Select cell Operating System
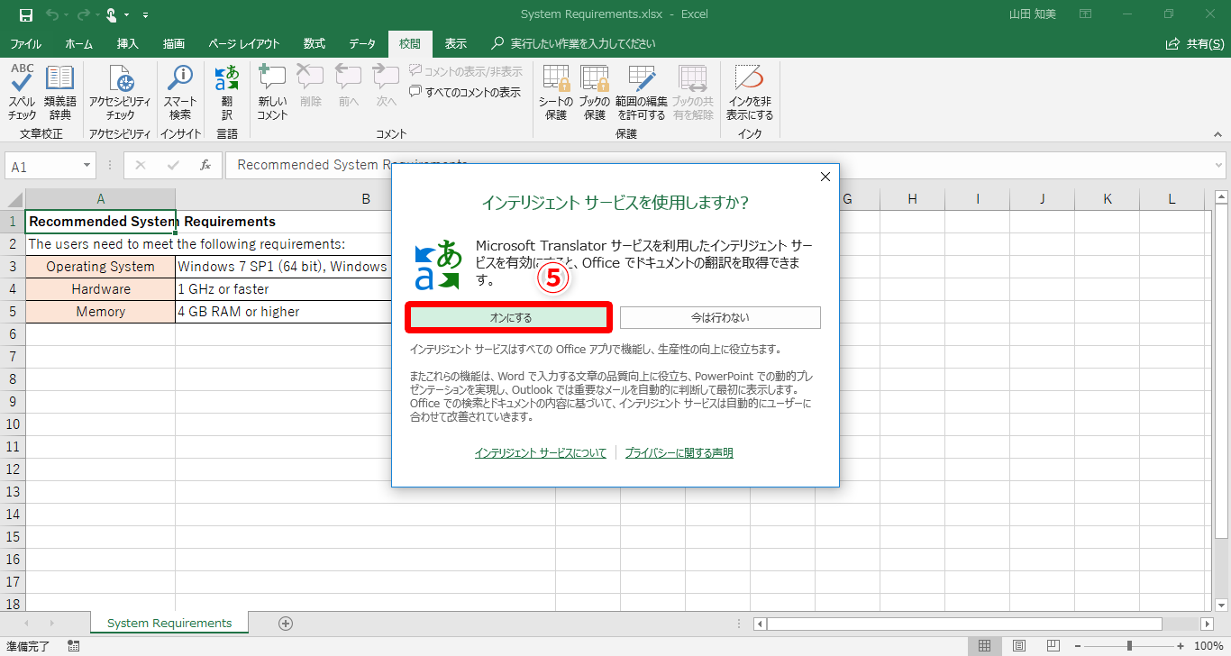The height and width of the screenshot is (656, 1231). coord(100,267)
